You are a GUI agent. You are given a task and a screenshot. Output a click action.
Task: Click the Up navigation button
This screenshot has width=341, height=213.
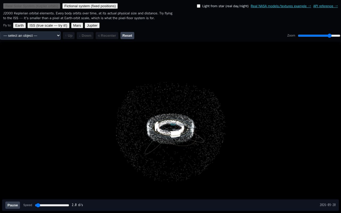[x=69, y=35]
